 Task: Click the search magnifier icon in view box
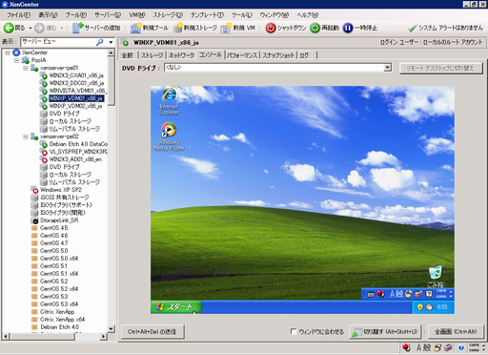[x=100, y=42]
